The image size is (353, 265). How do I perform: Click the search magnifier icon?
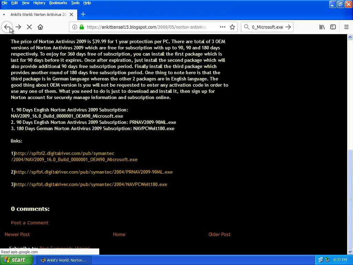point(247,27)
